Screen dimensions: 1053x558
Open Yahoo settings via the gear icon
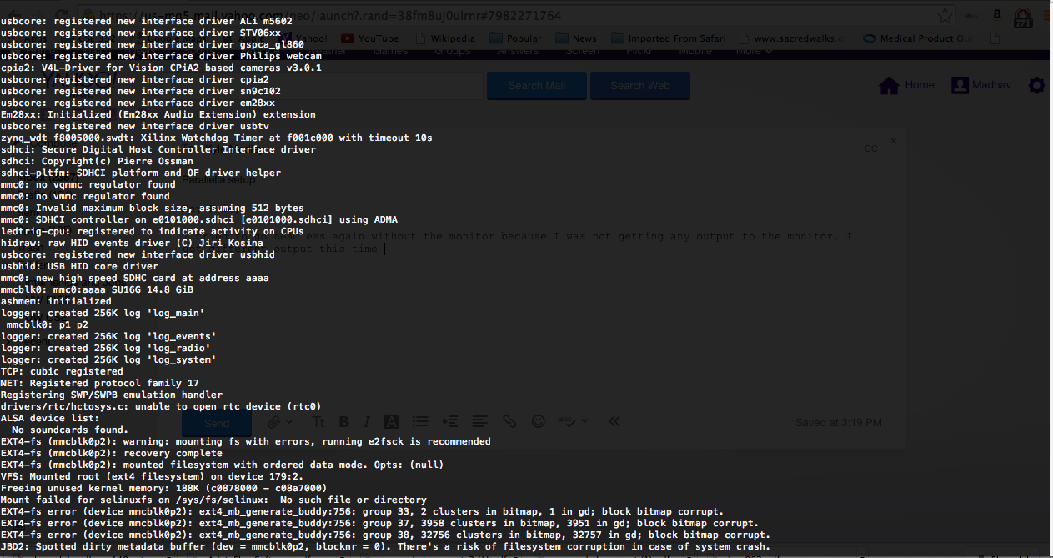(x=1036, y=85)
